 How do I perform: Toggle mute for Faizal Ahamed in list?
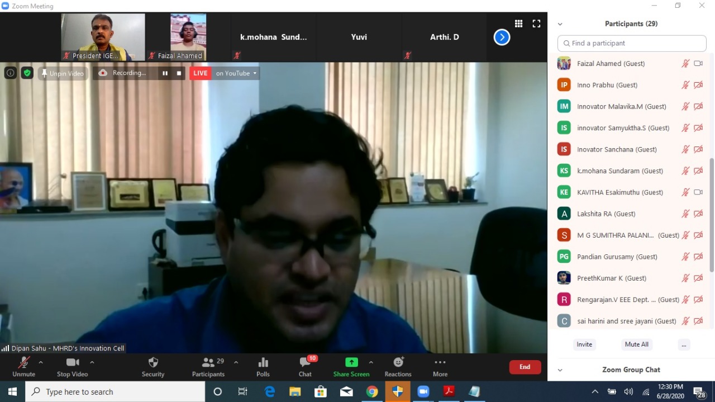[685, 64]
